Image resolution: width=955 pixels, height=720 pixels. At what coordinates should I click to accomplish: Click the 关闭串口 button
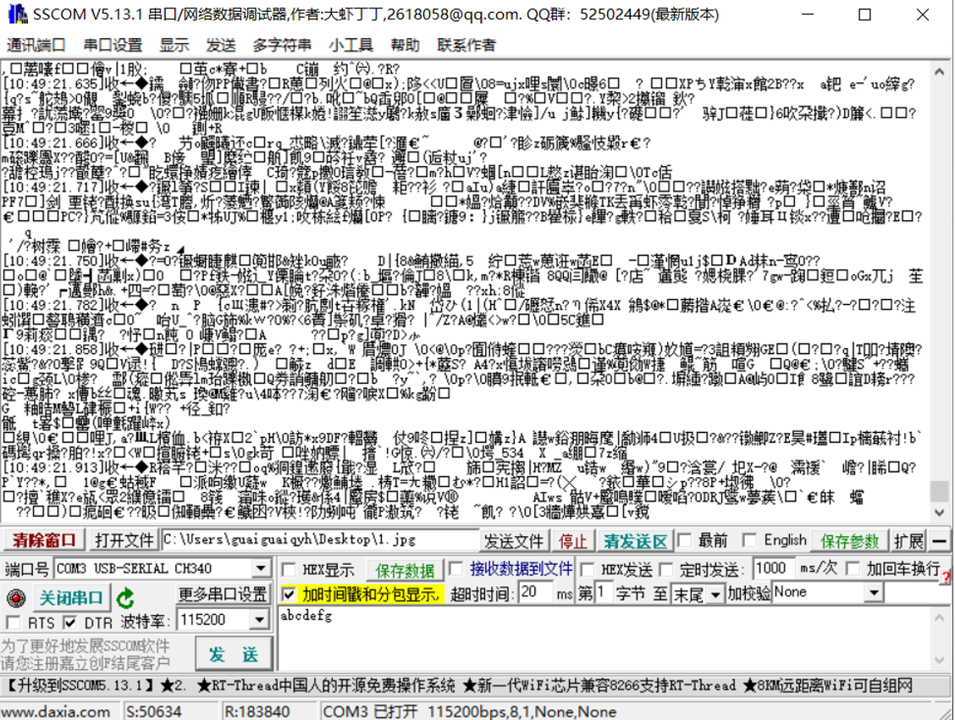tap(71, 597)
